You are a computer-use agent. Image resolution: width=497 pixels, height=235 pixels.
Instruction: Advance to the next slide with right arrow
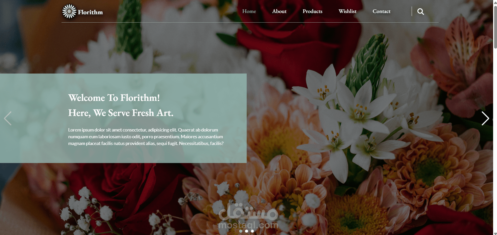[x=485, y=119]
